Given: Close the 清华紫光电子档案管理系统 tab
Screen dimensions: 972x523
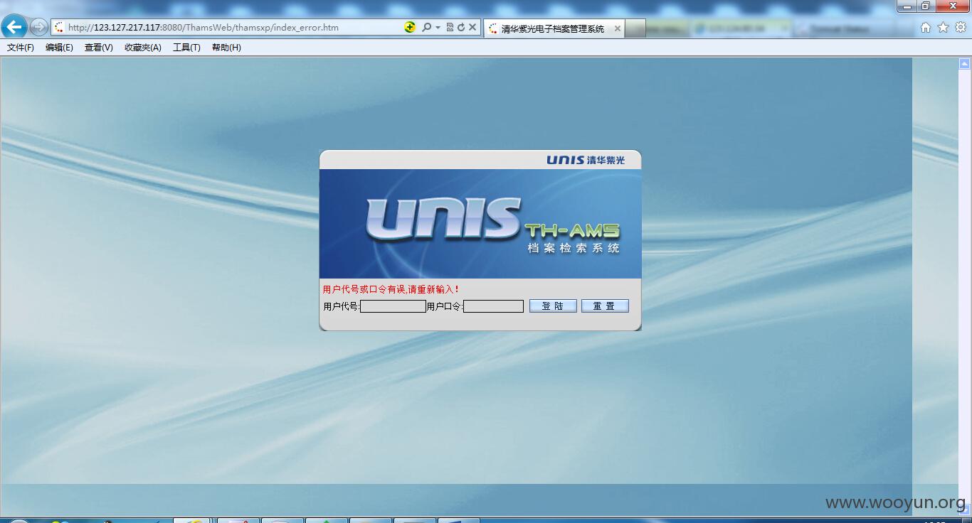Looking at the screenshot, I should [x=617, y=28].
